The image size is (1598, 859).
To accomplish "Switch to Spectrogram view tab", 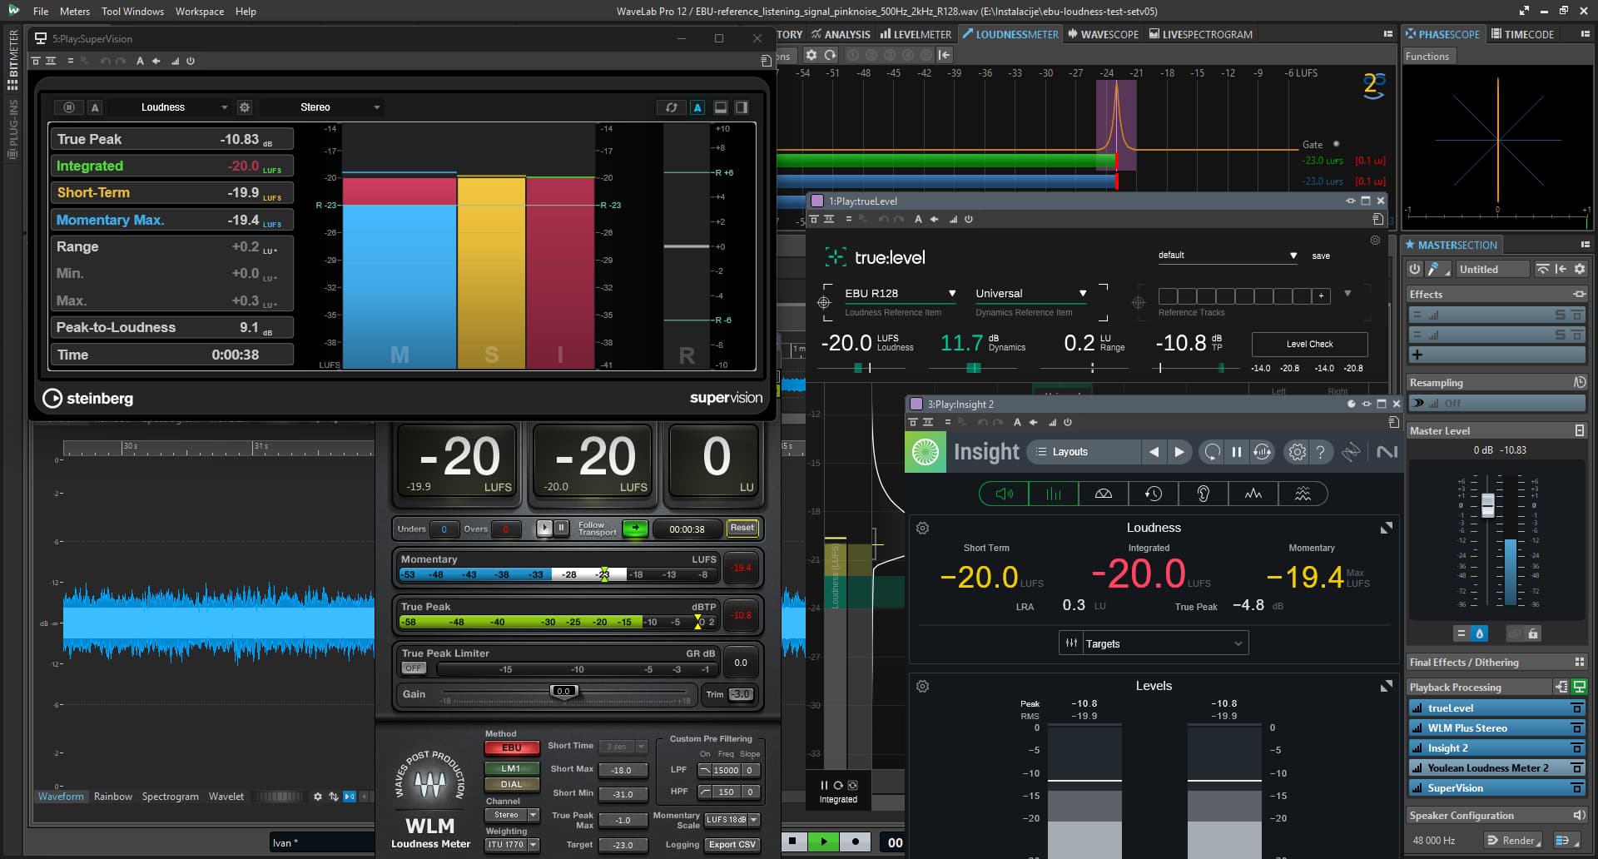I will 170,797.
